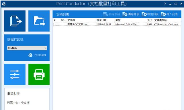Close the Print Conductor window
The width and height of the screenshot is (184, 110).
181,4
